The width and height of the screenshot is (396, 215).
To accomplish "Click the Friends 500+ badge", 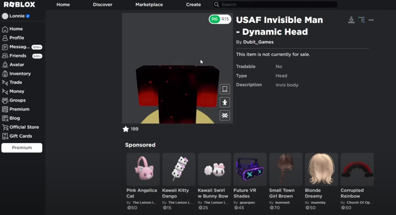I will tap(37, 56).
